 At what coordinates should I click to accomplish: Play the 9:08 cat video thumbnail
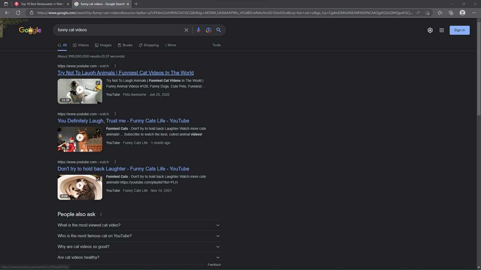[x=80, y=187]
